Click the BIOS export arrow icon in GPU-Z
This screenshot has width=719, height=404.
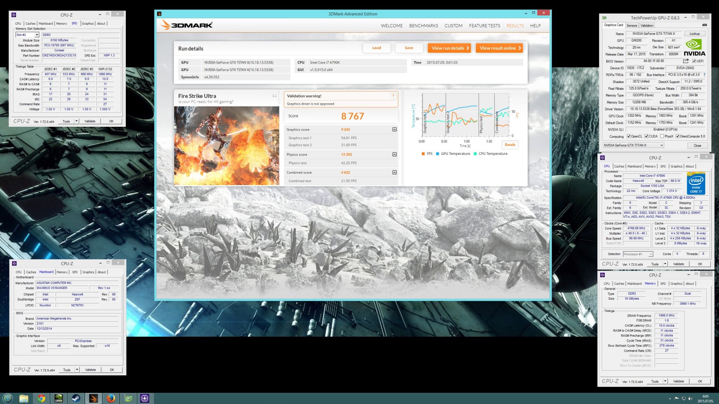(x=686, y=61)
